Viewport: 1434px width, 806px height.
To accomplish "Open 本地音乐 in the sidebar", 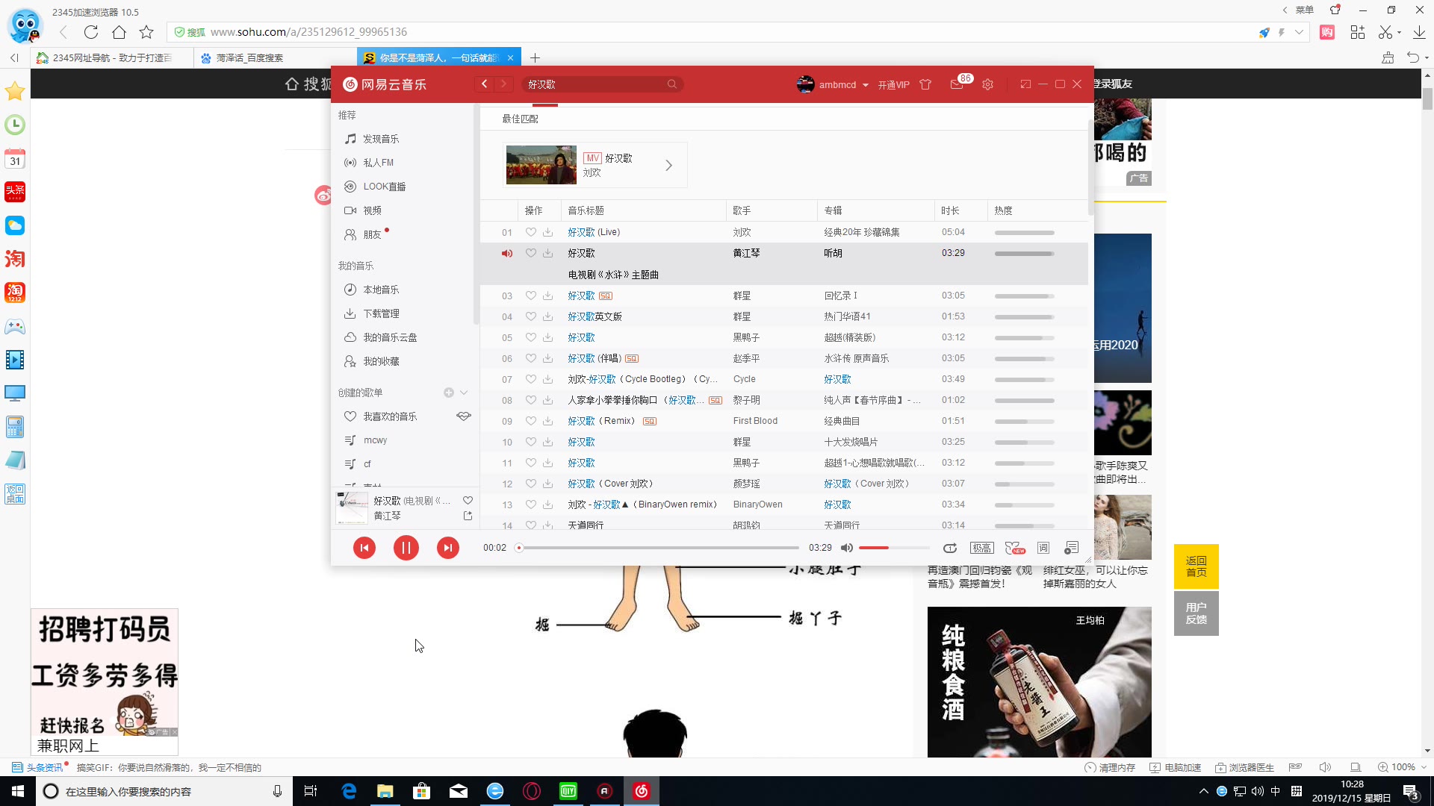I will pyautogui.click(x=381, y=290).
